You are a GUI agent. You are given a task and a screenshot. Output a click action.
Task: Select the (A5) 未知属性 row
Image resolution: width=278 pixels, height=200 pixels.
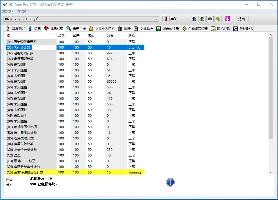(75, 87)
